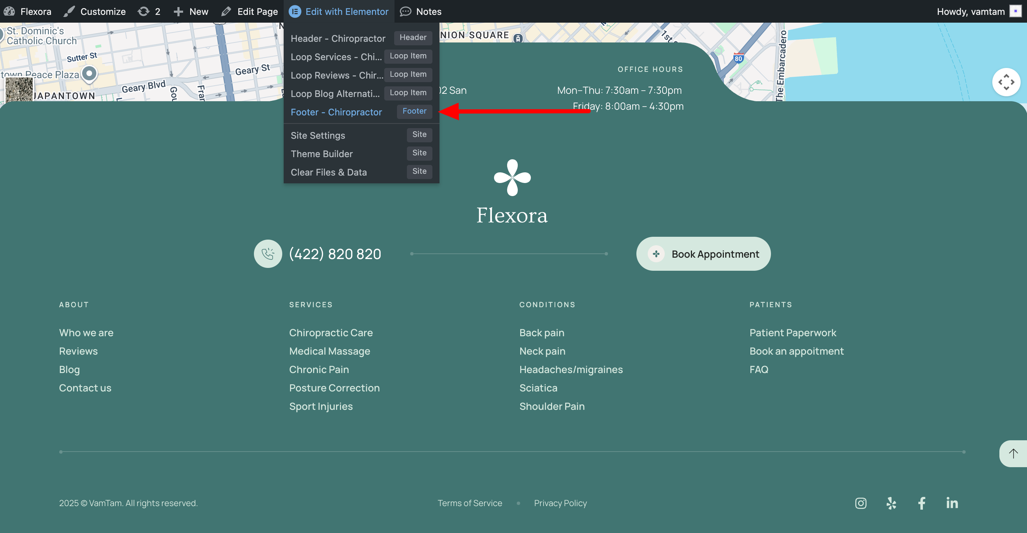The width and height of the screenshot is (1027, 533).
Task: Select Footer - Chiropractor from menu
Action: click(336, 112)
